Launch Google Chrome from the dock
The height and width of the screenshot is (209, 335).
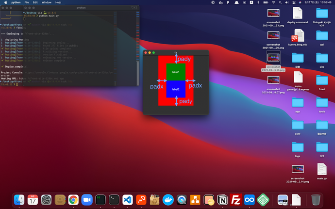coord(73,200)
